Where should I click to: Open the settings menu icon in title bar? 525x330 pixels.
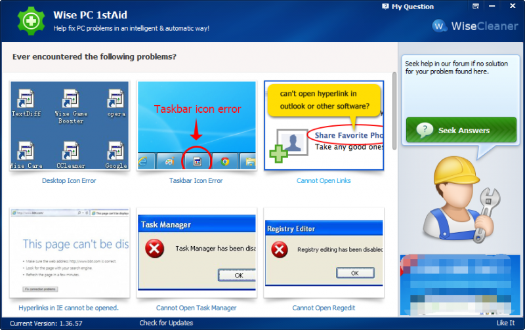pos(475,6)
